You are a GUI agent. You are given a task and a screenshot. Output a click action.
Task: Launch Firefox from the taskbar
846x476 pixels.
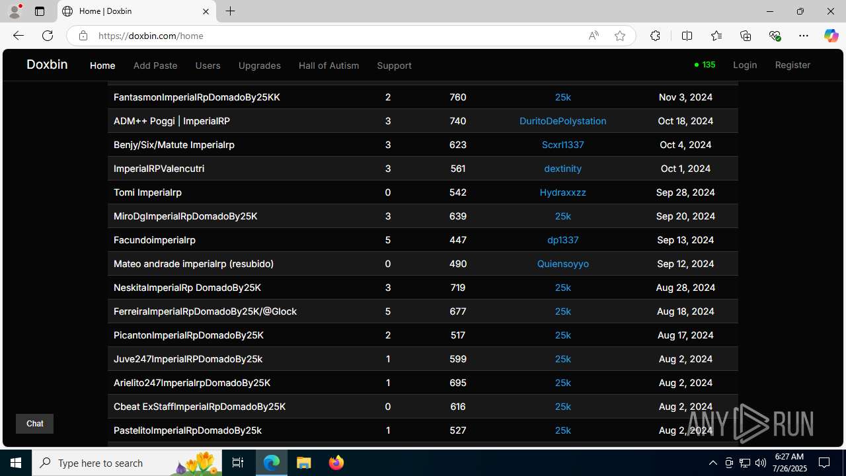336,463
